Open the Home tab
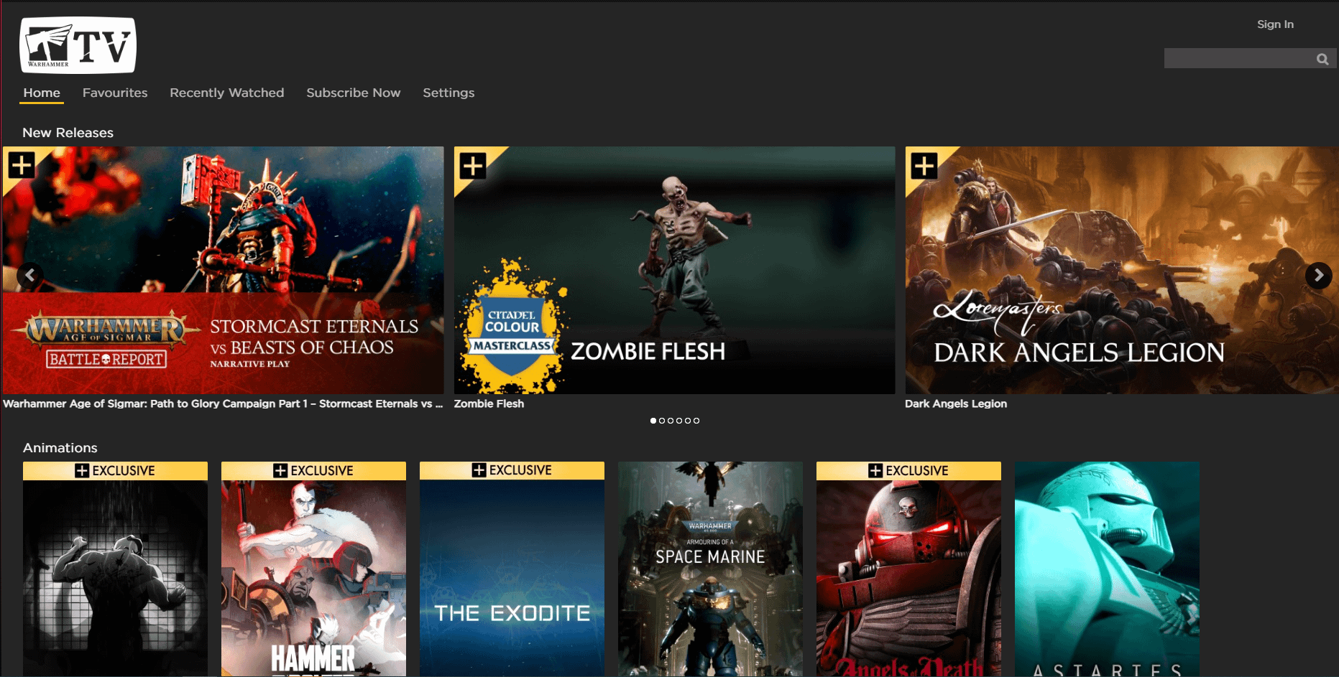The width and height of the screenshot is (1339, 677). pos(42,93)
